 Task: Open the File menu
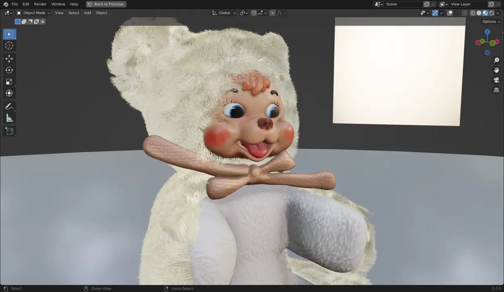click(x=15, y=4)
